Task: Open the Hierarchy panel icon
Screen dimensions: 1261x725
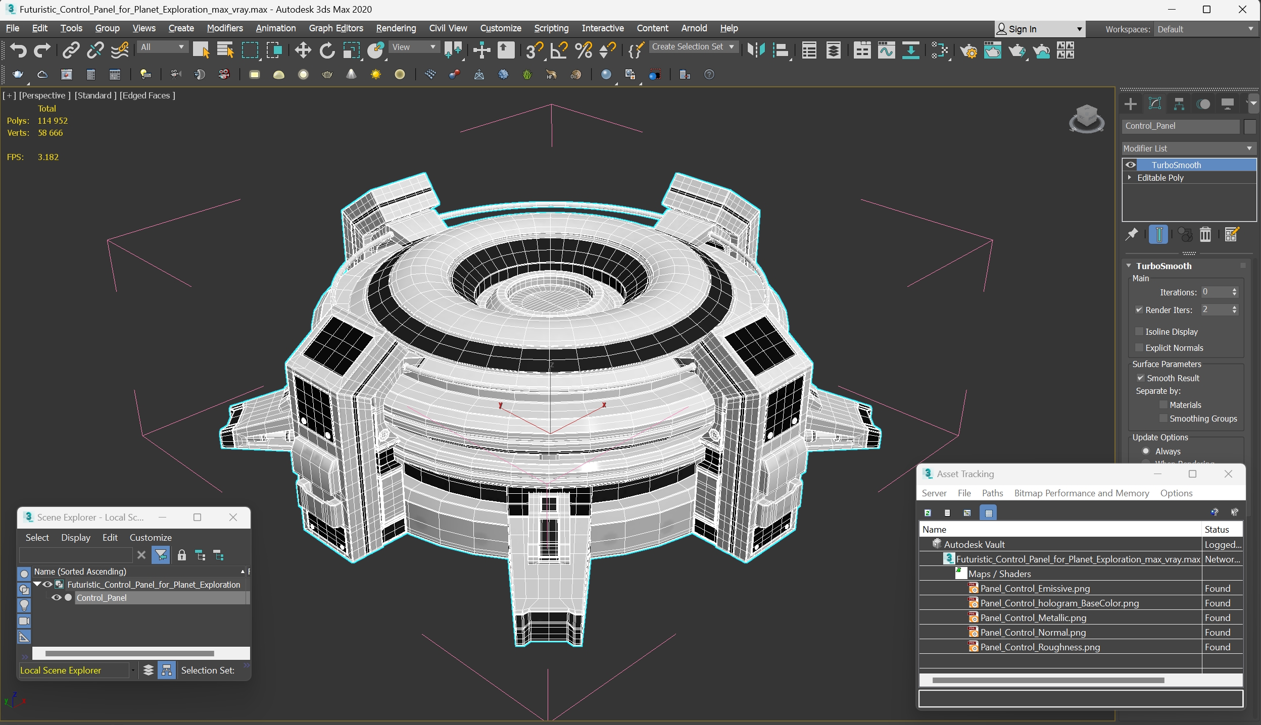Action: pos(1179,104)
